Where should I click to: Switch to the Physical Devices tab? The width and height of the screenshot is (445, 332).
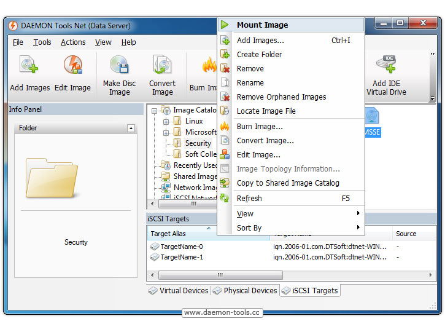pyautogui.click(x=245, y=290)
